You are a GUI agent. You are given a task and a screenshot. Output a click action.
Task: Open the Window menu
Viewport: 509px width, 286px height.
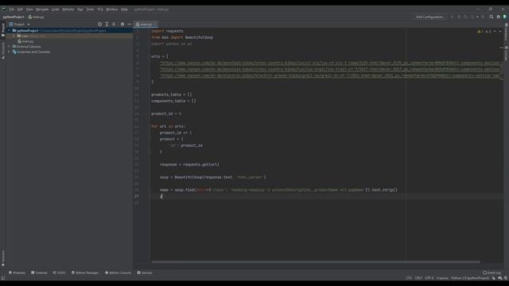(x=112, y=10)
